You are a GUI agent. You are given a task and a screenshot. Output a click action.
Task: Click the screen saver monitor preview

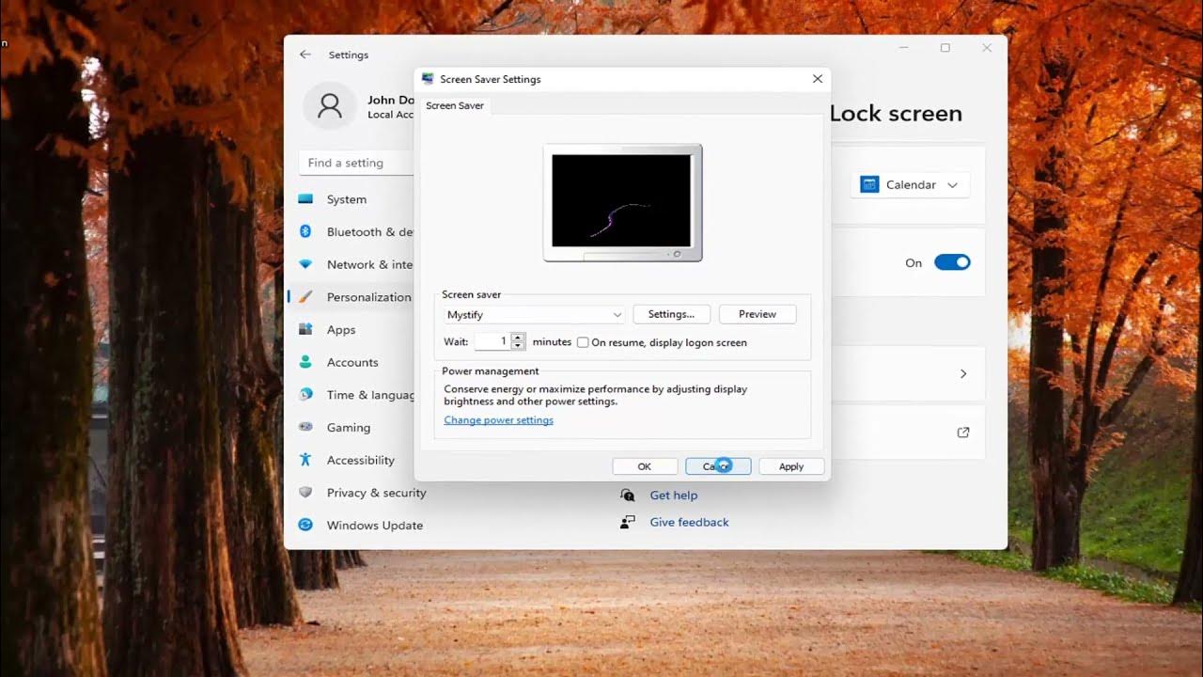[x=622, y=202]
